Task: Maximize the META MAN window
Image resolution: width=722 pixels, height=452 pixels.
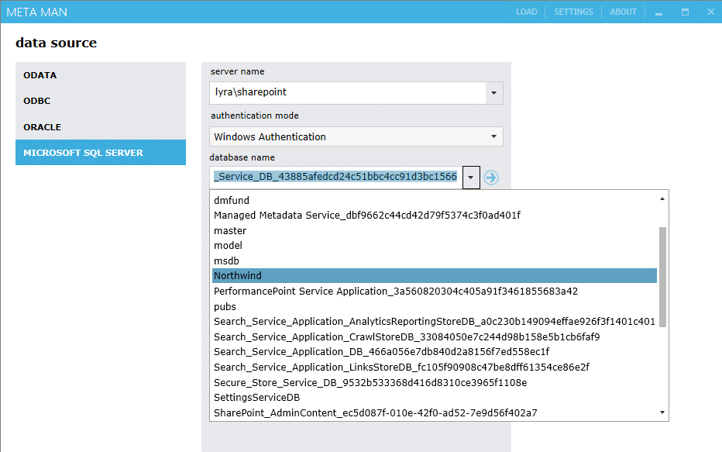Action: point(685,12)
